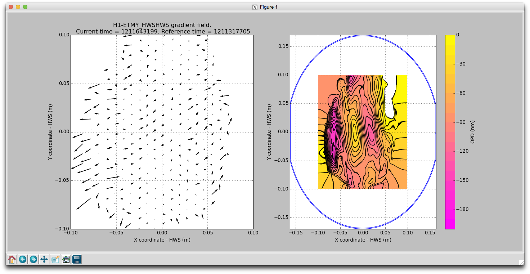Reset the plot view with Home icon
The image size is (530, 274).
click(x=12, y=259)
